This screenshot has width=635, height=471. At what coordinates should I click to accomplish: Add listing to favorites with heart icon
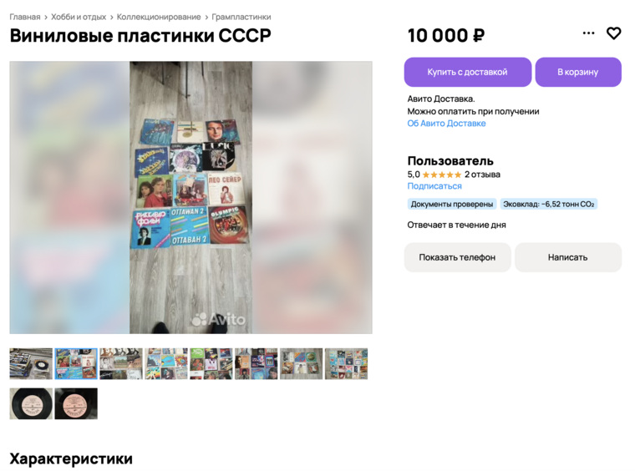pyautogui.click(x=613, y=33)
